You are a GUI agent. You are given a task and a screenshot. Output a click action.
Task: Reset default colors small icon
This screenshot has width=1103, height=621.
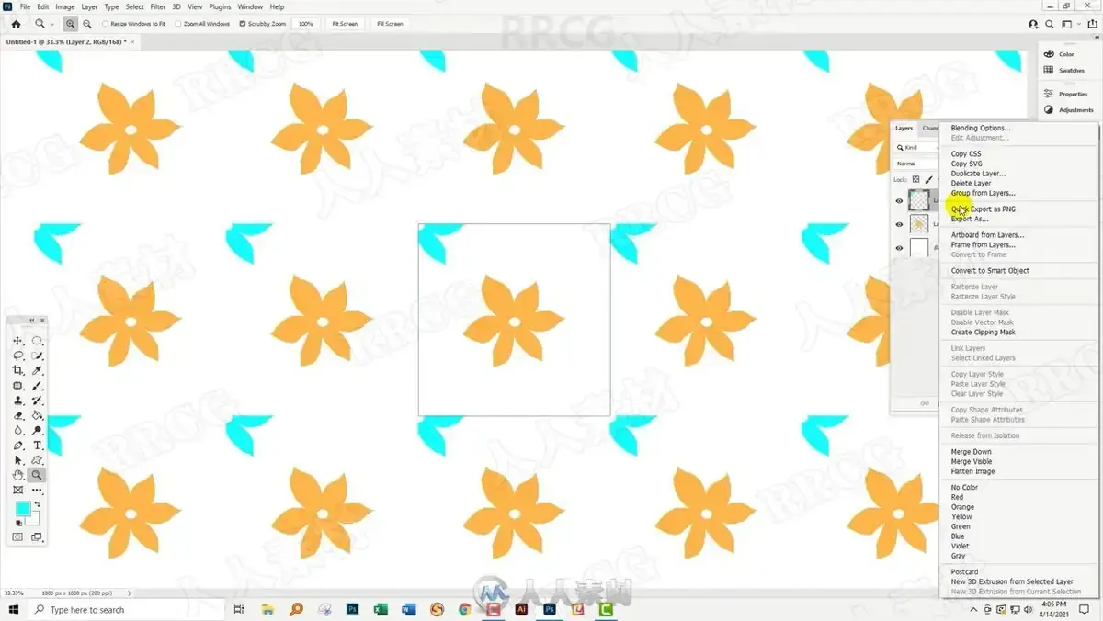pyautogui.click(x=18, y=523)
